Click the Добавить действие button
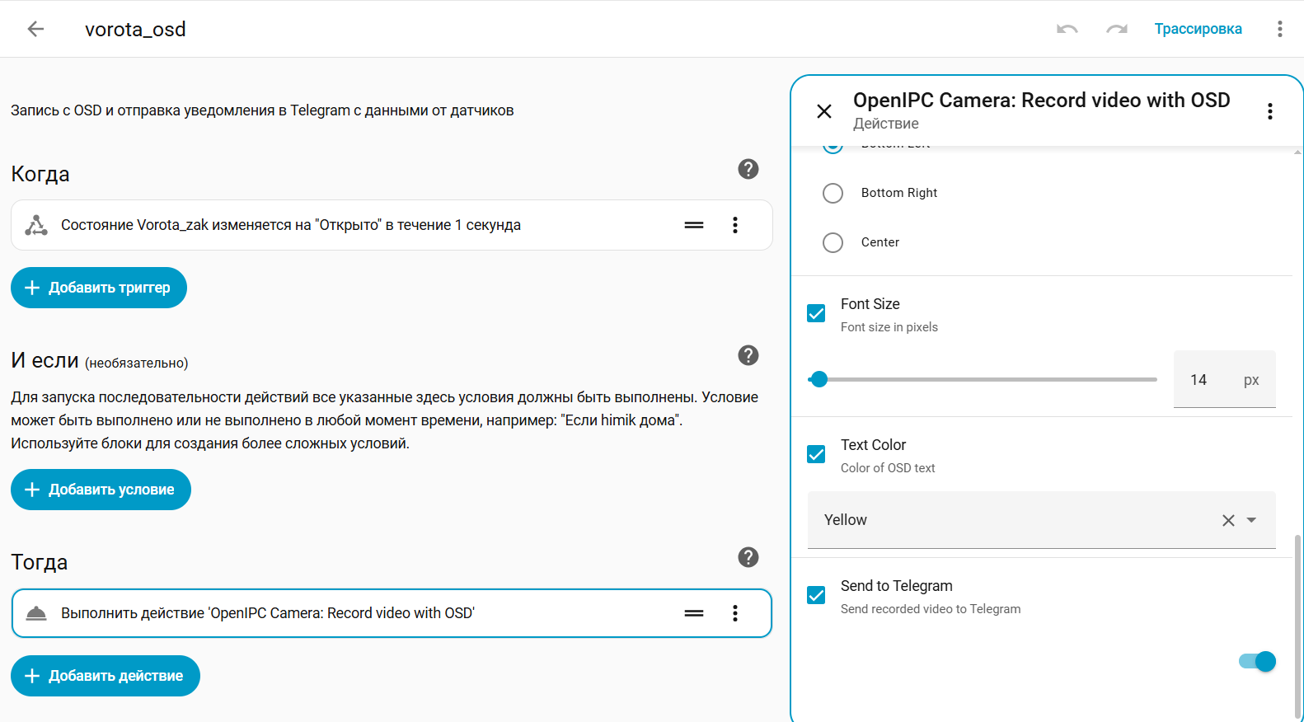 coord(106,676)
